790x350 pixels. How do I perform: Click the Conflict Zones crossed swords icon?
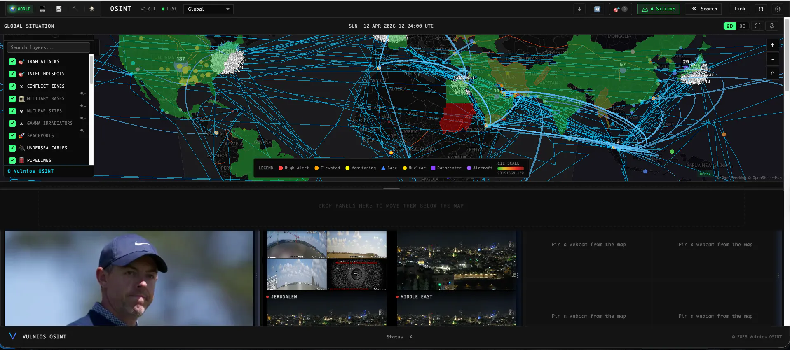21,86
